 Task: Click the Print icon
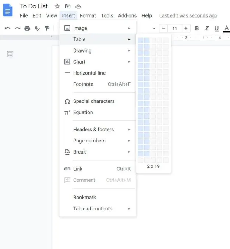coord(27,28)
